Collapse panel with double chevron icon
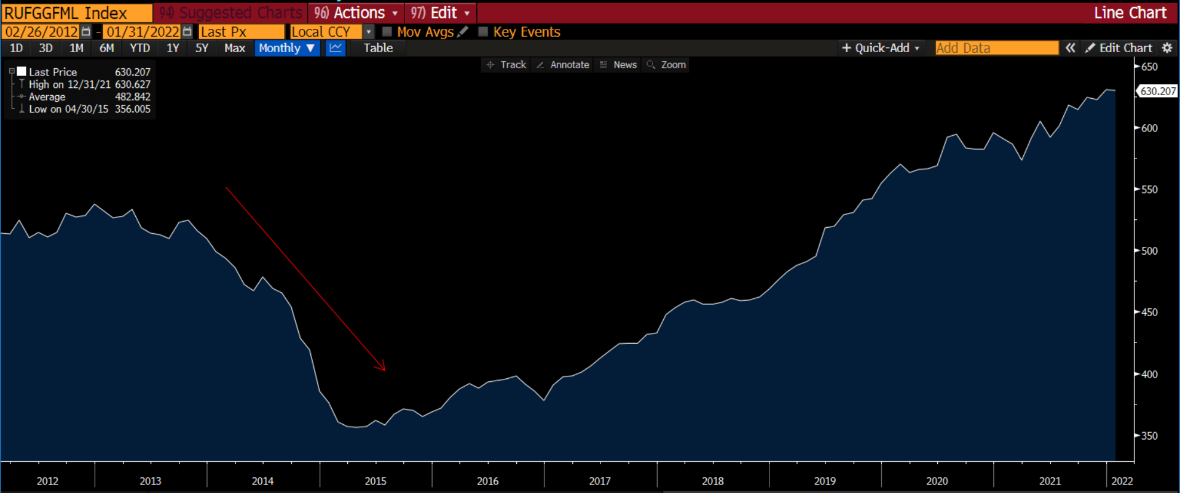The width and height of the screenshot is (1180, 493). tap(1071, 48)
